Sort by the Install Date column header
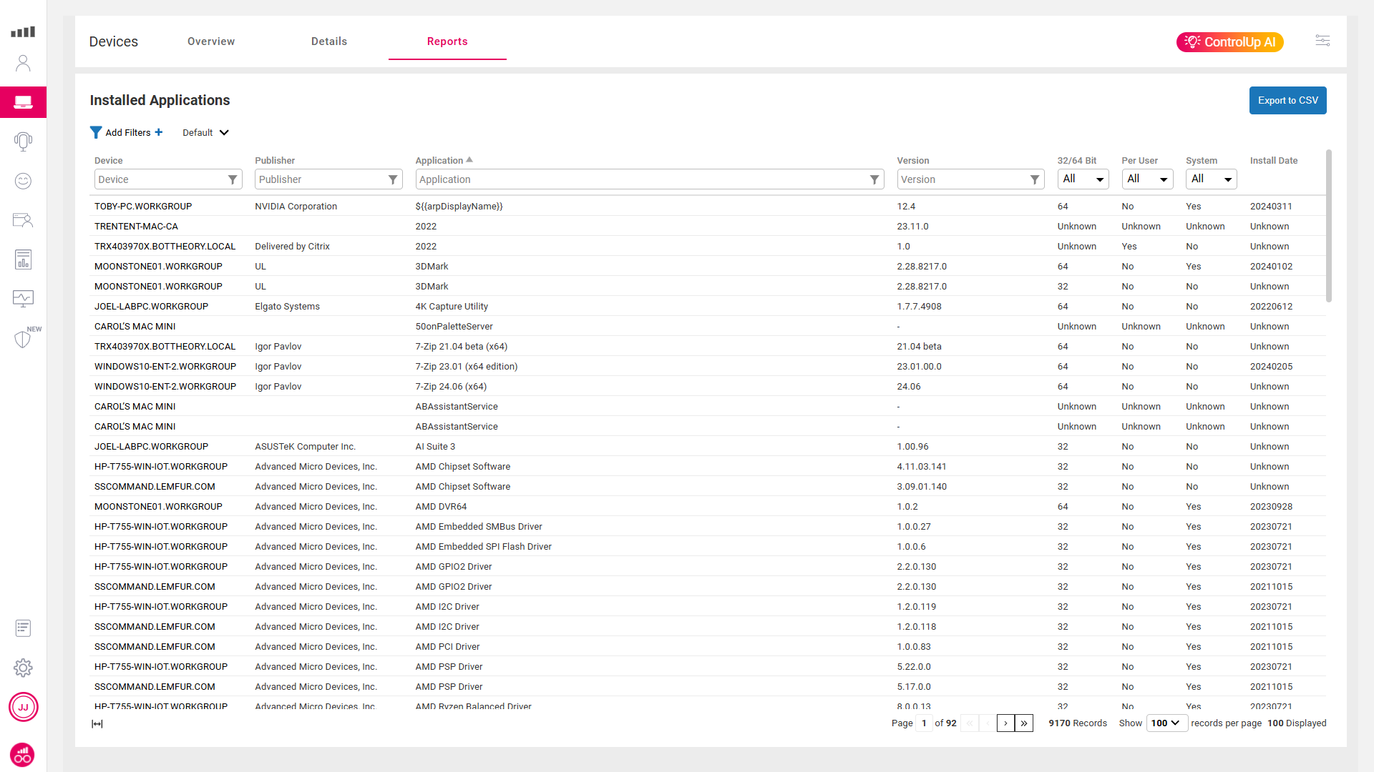Image resolution: width=1374 pixels, height=772 pixels. (1273, 160)
